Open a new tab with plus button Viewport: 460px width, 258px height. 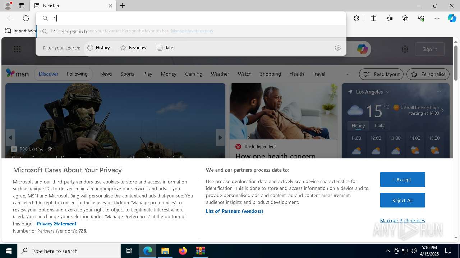tap(123, 6)
